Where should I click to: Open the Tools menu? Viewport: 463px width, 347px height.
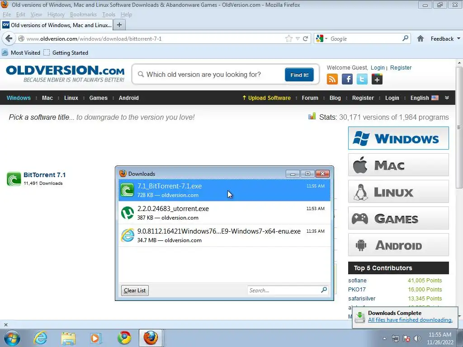109,14
